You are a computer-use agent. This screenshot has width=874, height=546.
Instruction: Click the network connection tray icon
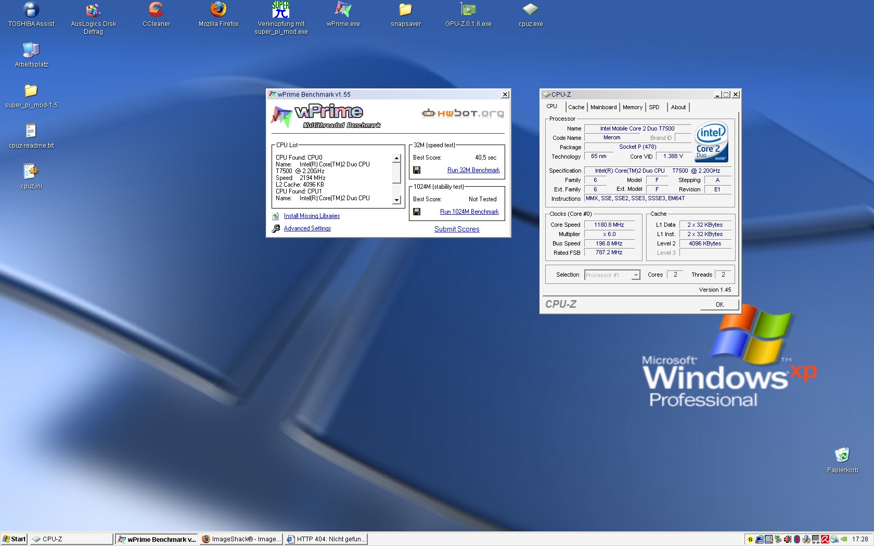760,539
